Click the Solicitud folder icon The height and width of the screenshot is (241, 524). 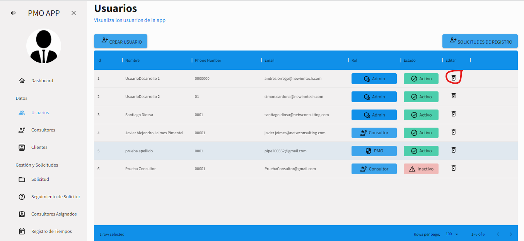(22, 179)
